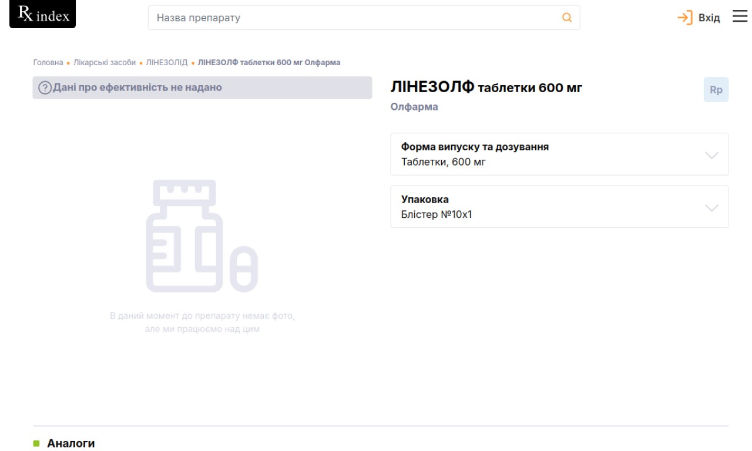This screenshot has width=752, height=451.
Task: Open the 'ЛІНЕЗОЛІД' breadcrumb link
Action: [x=166, y=62]
